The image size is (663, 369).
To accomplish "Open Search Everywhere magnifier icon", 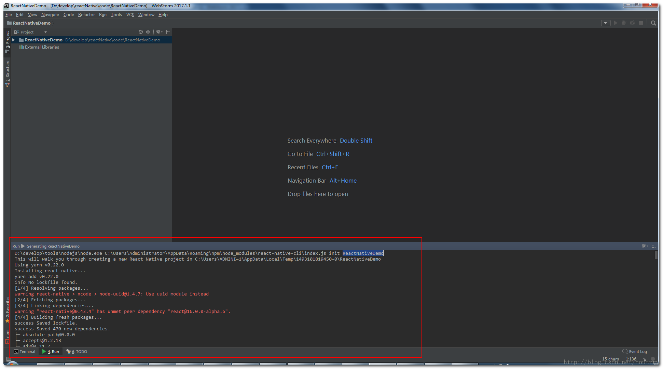I will [x=653, y=23].
